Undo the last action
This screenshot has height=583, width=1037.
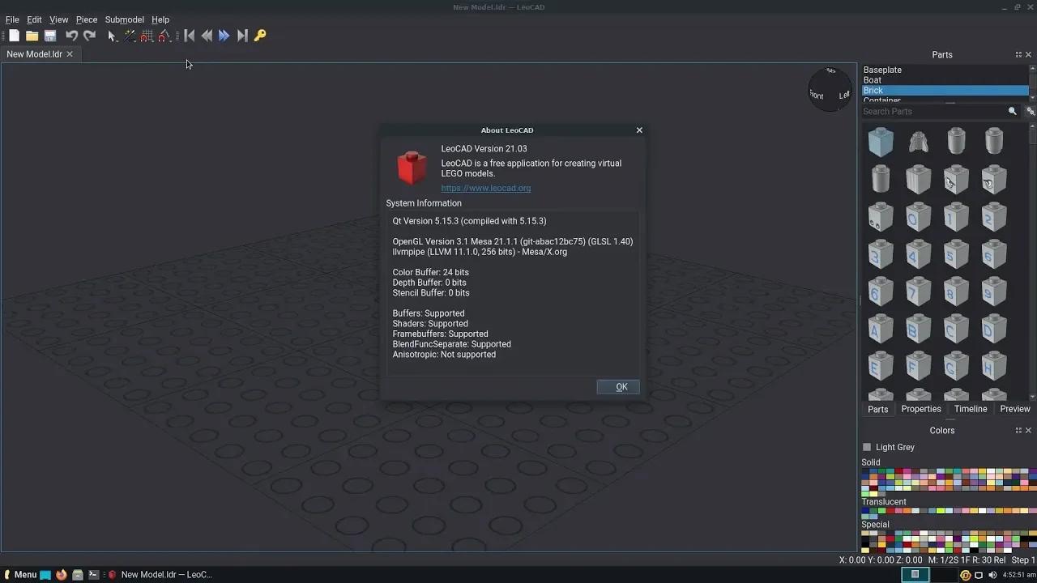[x=71, y=35]
